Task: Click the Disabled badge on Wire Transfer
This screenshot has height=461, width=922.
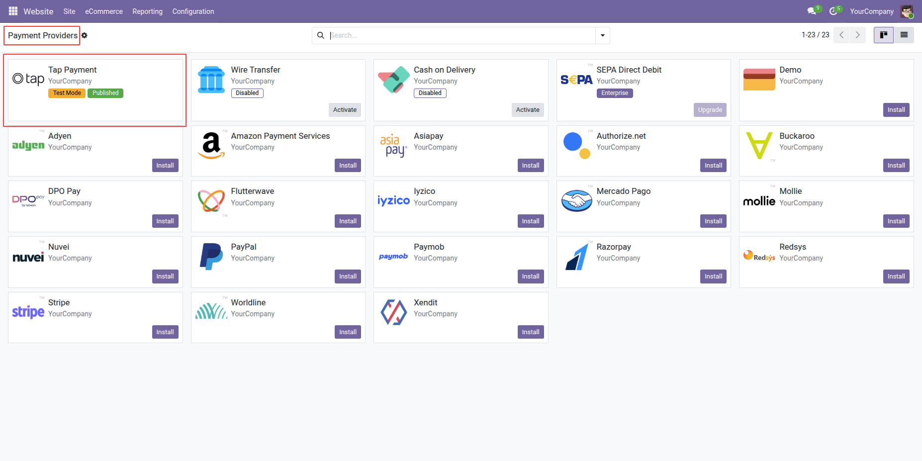Action: pyautogui.click(x=247, y=93)
